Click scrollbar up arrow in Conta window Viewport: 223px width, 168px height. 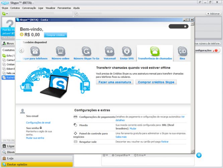[192, 24]
